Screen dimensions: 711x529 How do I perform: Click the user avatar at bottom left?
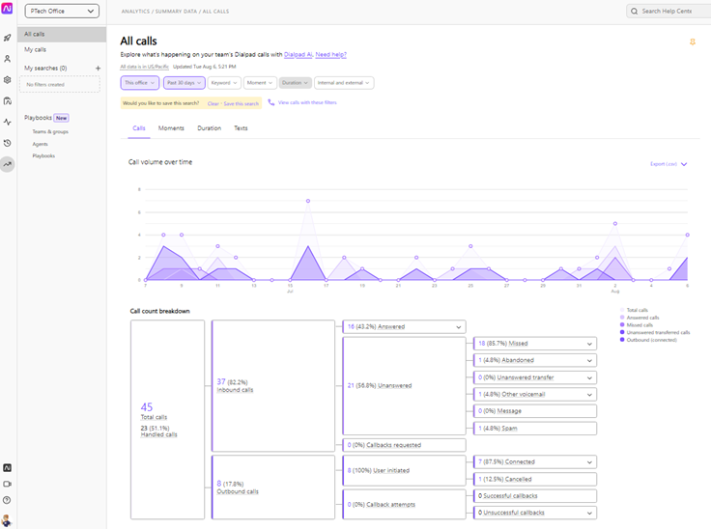[x=8, y=521]
